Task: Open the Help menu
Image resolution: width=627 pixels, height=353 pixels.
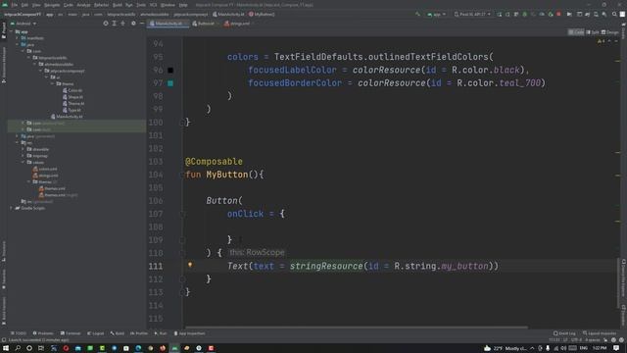Action: click(183, 5)
